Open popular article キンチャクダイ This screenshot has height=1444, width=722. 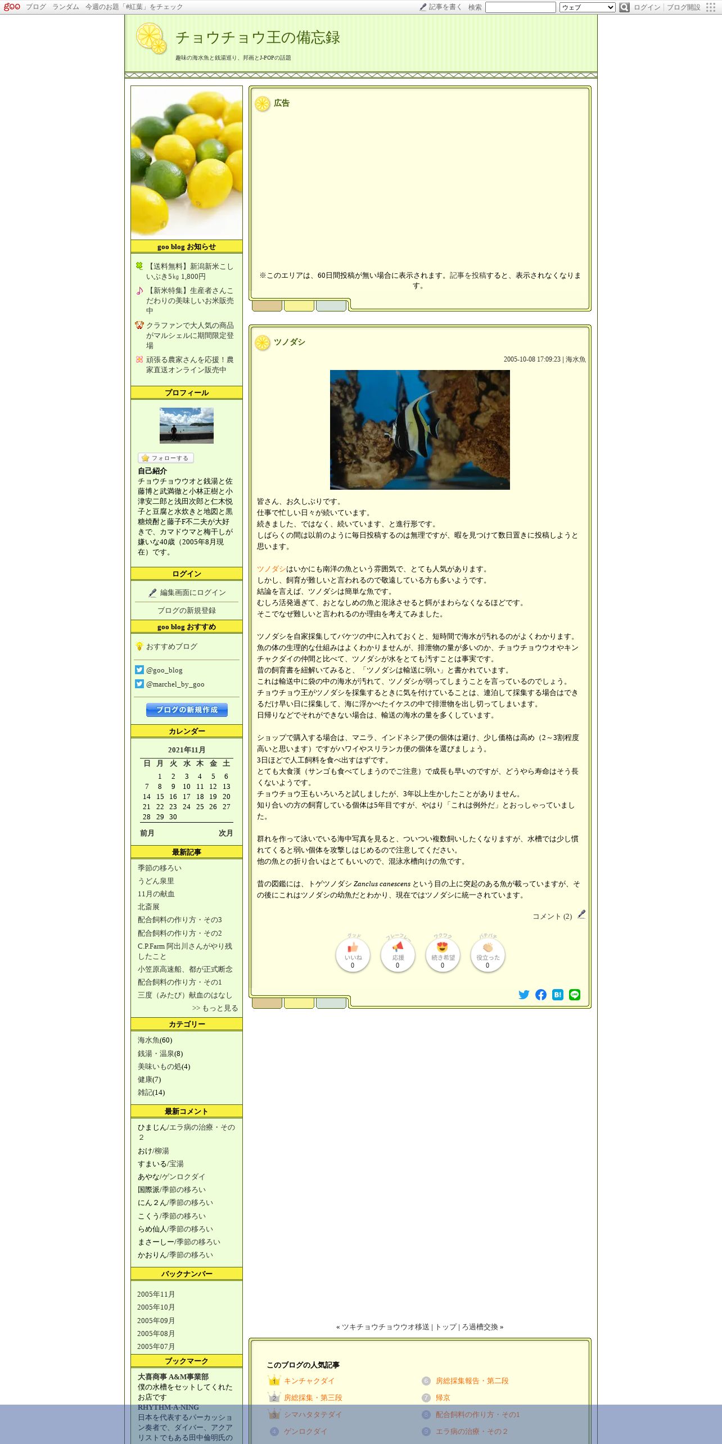pos(309,1380)
